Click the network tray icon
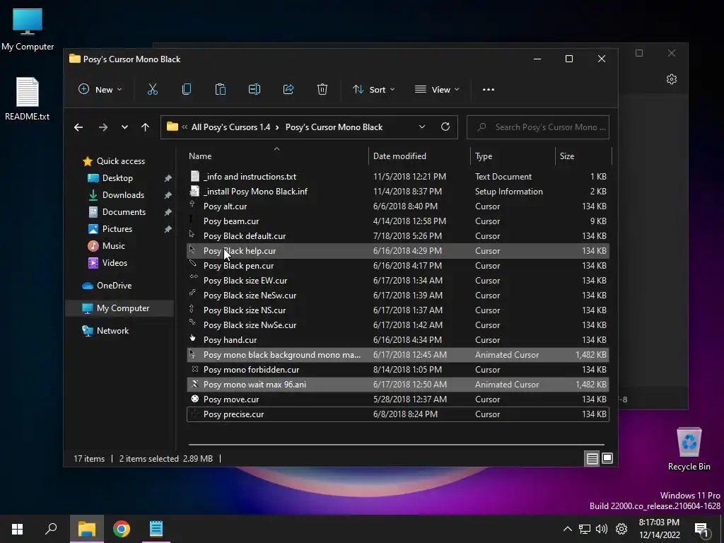This screenshot has height=543, width=724. click(x=585, y=529)
